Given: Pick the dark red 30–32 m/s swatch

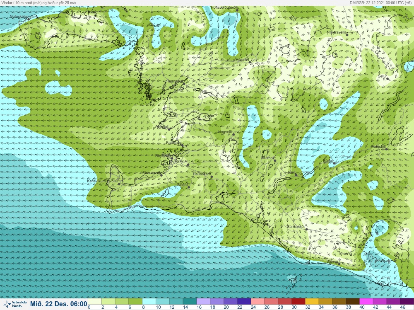Looking at the screenshot, I should pos(298,302).
